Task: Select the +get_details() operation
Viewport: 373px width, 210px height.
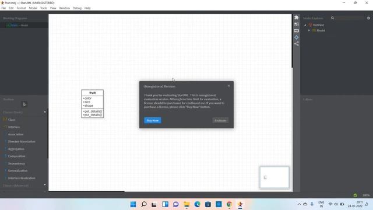Action: tap(92, 111)
